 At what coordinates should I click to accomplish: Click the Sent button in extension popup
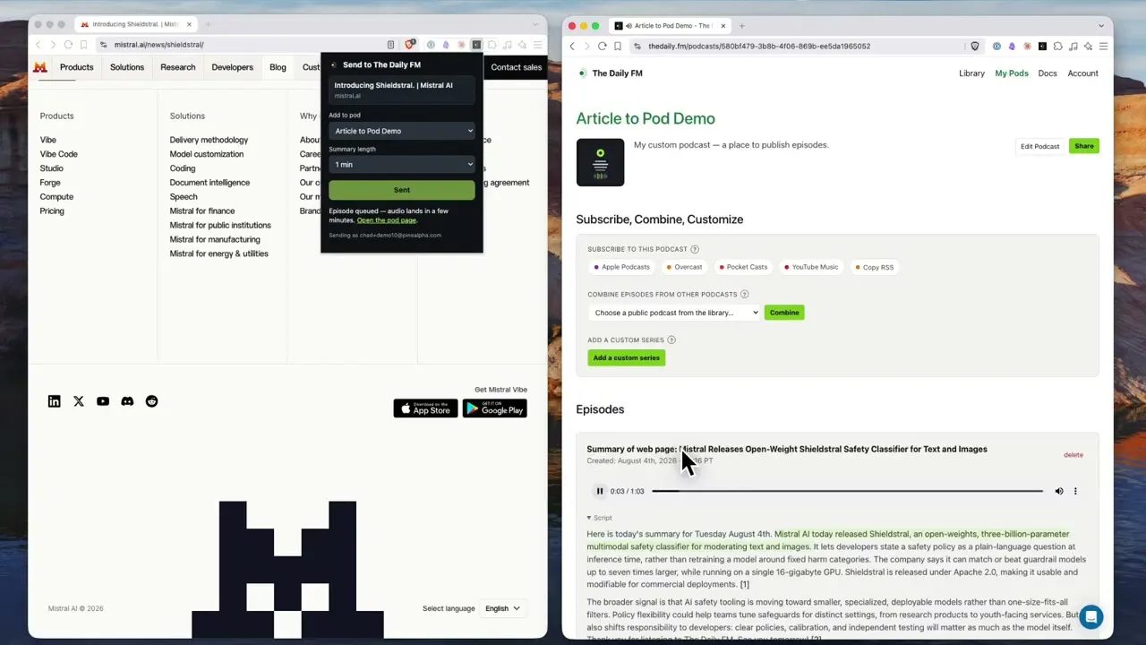[402, 190]
